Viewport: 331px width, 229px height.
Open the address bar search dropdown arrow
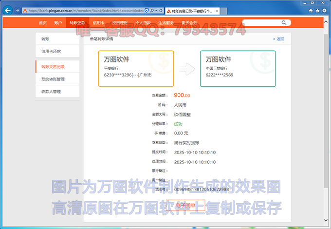point(156,10)
